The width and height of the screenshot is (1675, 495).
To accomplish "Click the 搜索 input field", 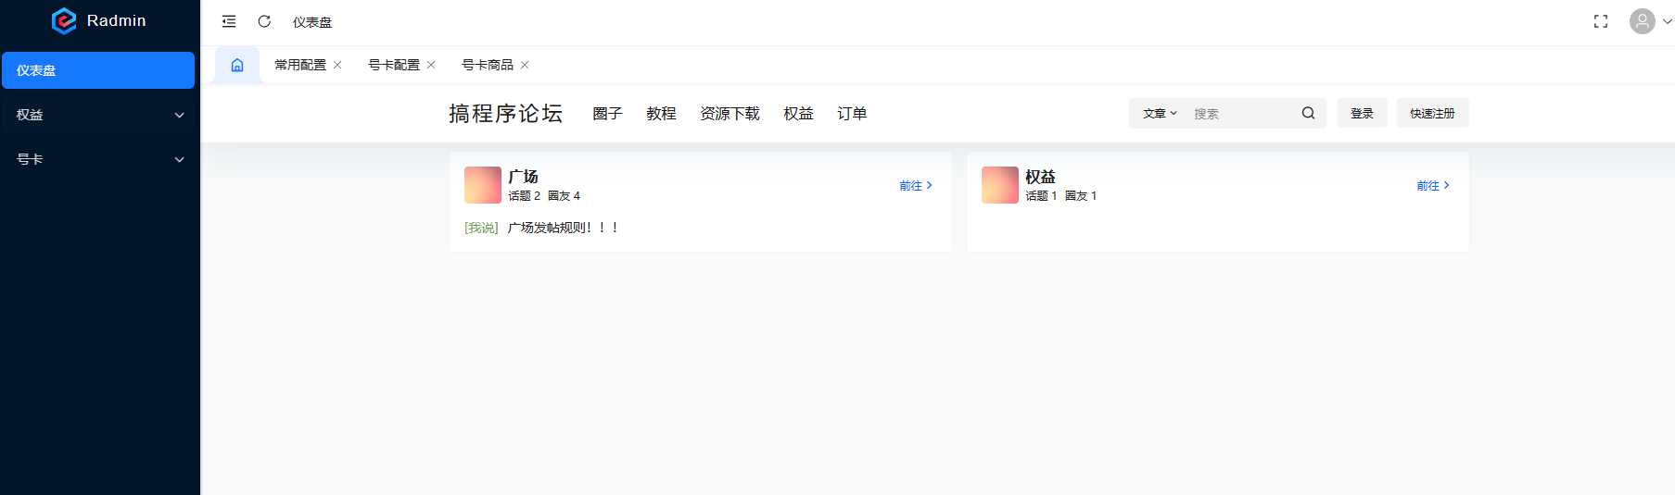I will tap(1242, 113).
